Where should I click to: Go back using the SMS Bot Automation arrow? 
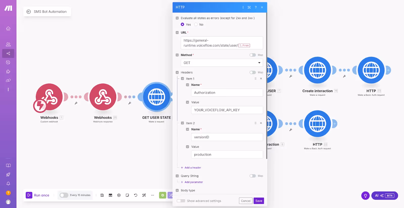pyautogui.click(x=29, y=12)
